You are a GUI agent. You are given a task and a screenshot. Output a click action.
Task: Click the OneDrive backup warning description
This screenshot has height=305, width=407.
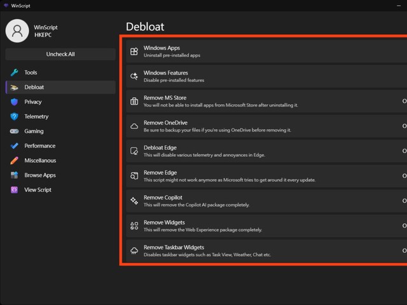(217, 130)
